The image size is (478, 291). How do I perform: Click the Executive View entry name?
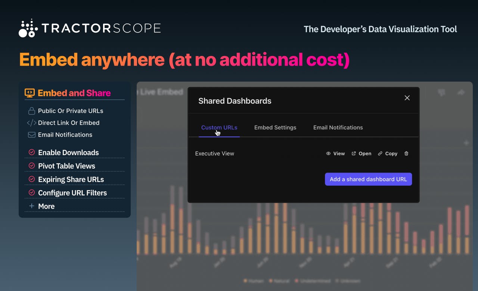[215, 153]
